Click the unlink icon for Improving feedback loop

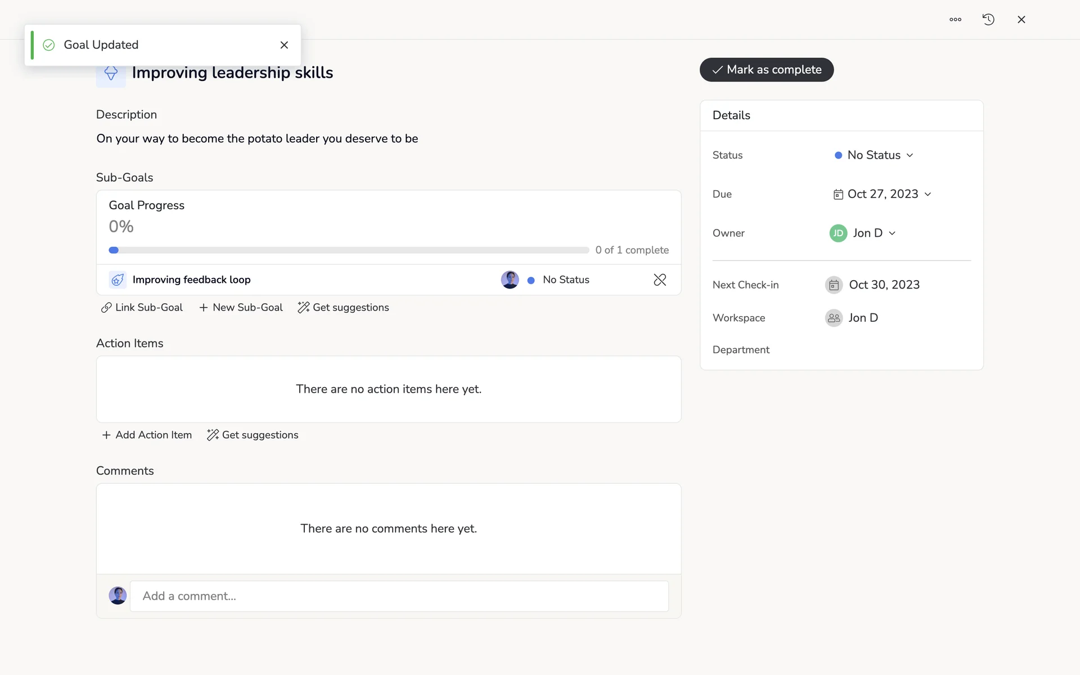660,280
